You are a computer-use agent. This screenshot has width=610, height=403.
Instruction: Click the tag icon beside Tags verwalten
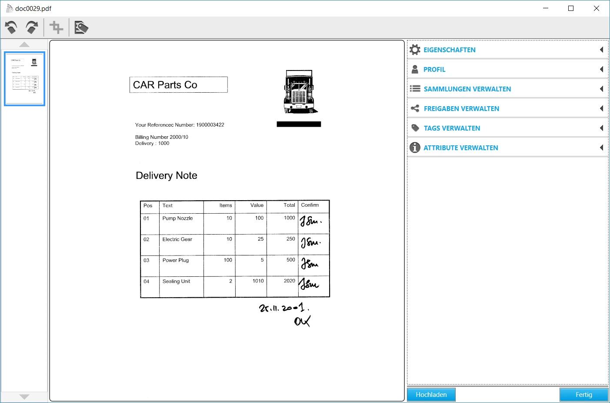(x=415, y=128)
